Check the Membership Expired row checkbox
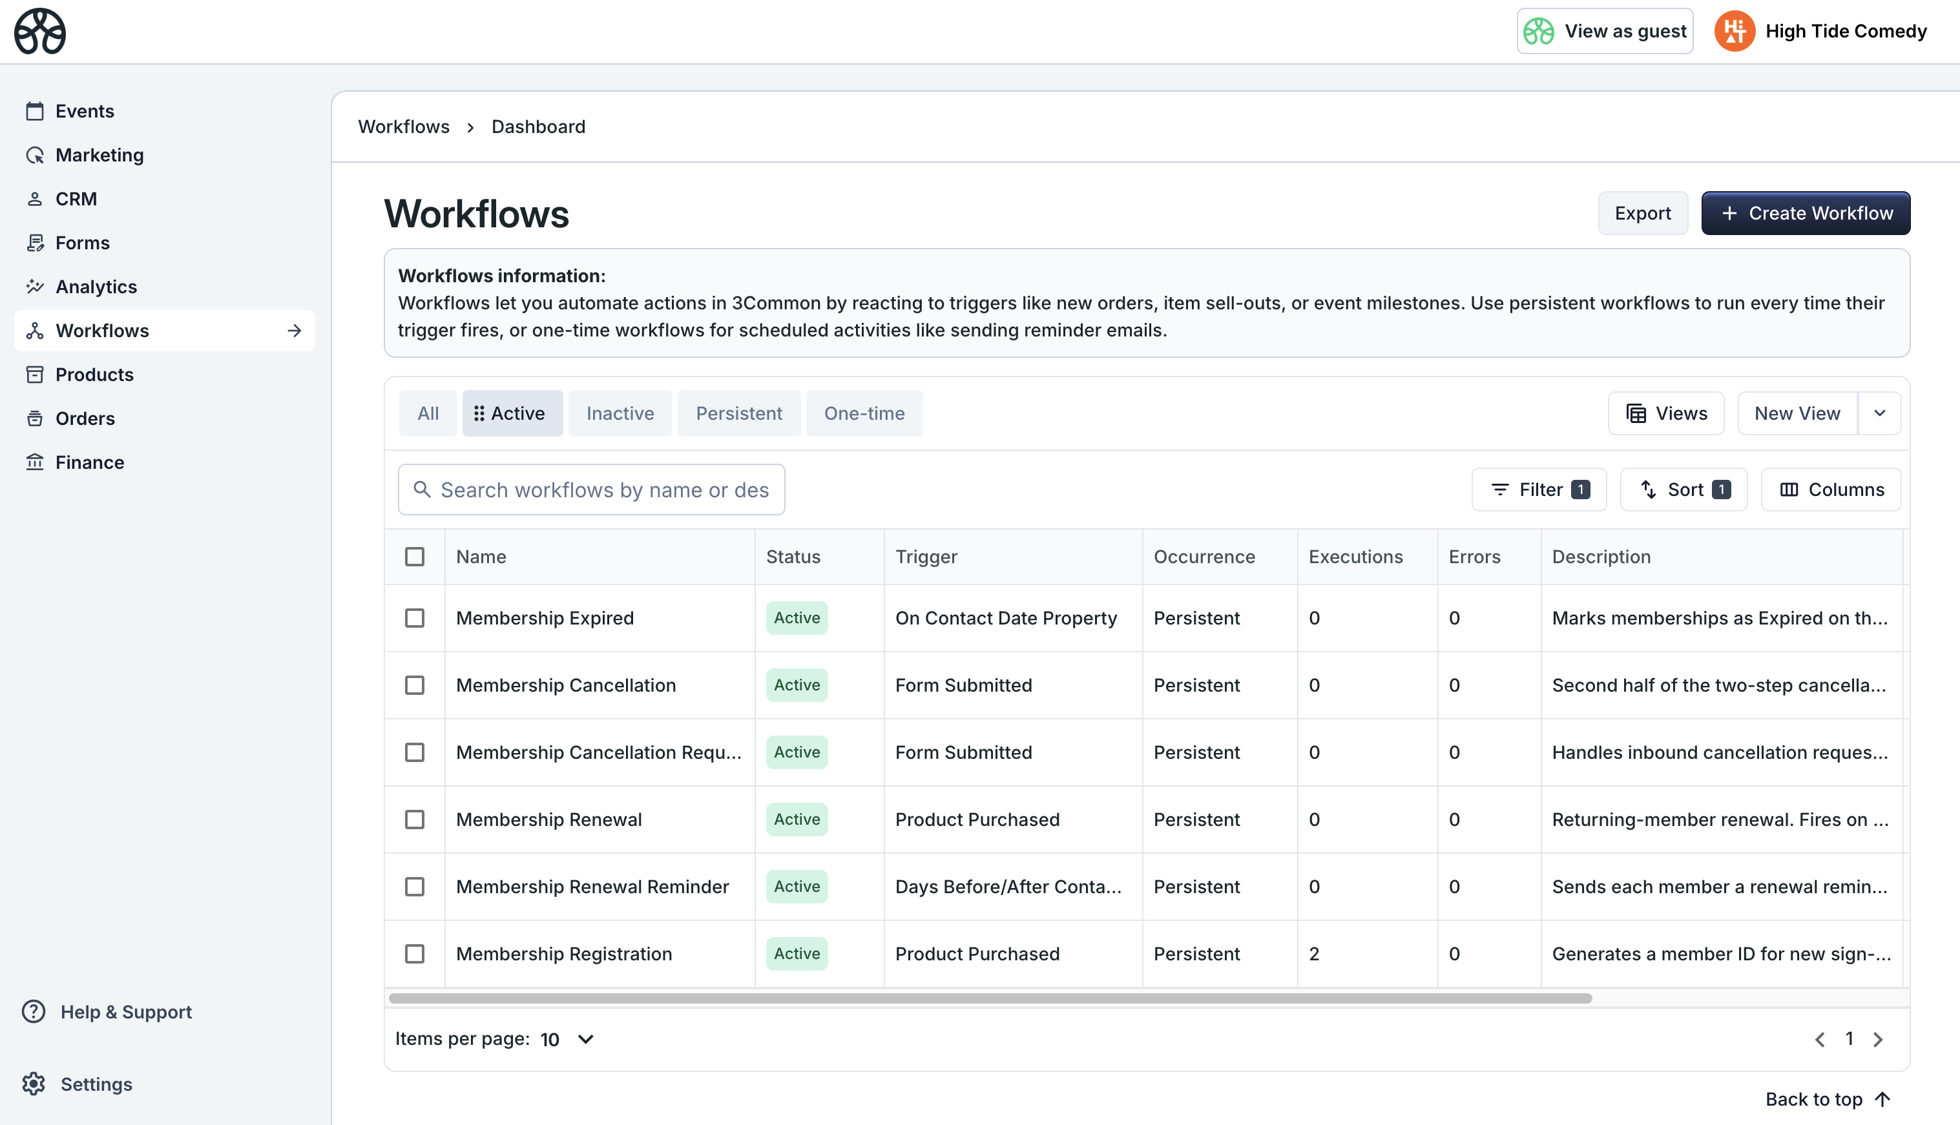This screenshot has width=1960, height=1125. tap(415, 618)
